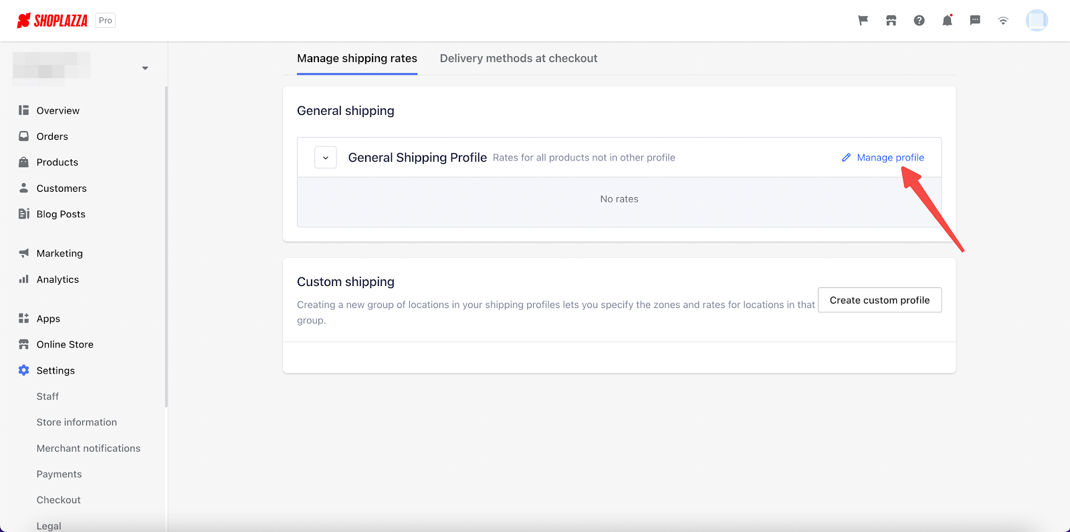Go to Marketing in the sidebar

(60, 253)
